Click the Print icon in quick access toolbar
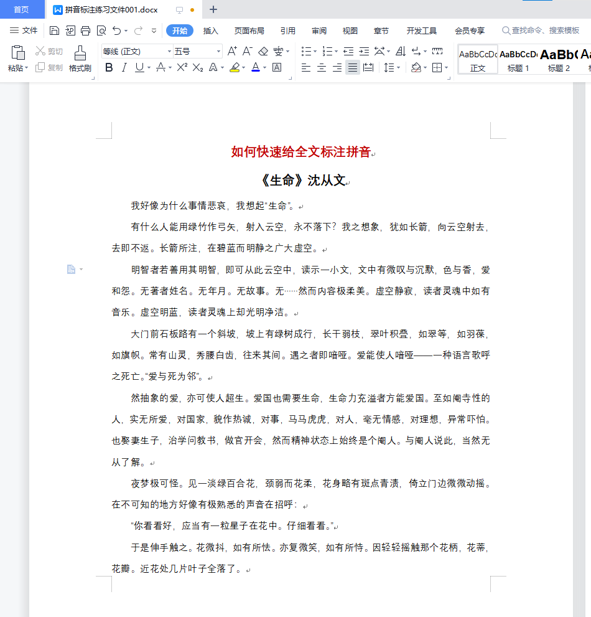 (85, 31)
